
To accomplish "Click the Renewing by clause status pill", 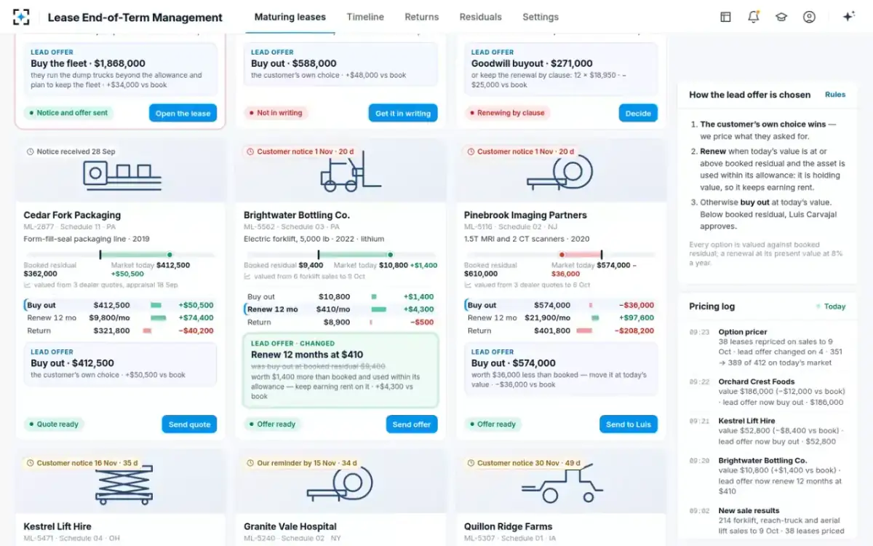I will click(x=507, y=113).
